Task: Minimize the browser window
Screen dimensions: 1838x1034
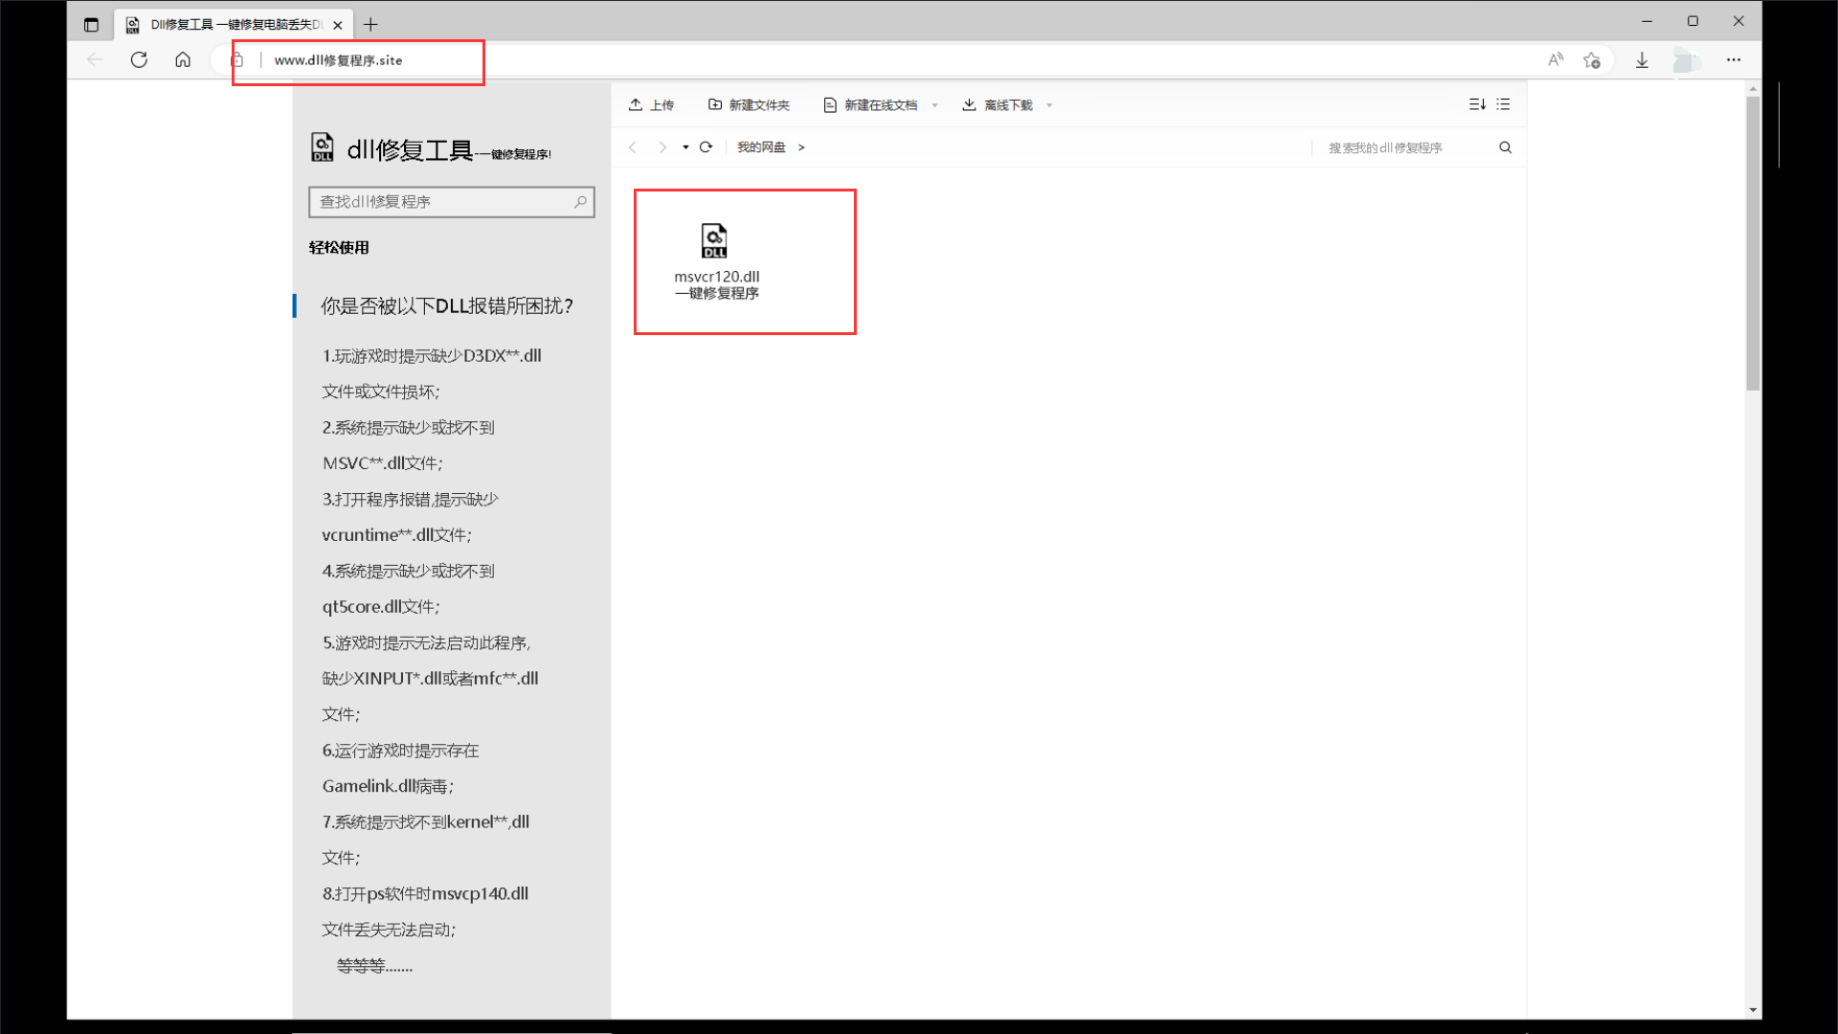Action: (1647, 21)
